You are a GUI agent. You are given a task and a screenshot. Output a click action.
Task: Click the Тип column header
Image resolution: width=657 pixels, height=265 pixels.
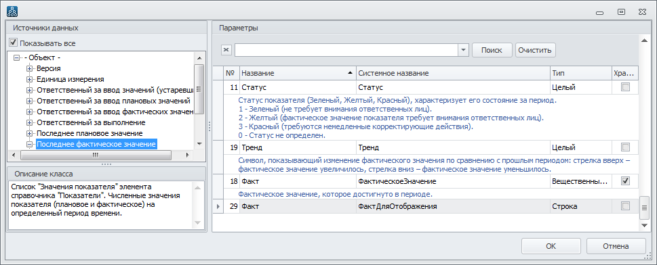[x=581, y=73]
